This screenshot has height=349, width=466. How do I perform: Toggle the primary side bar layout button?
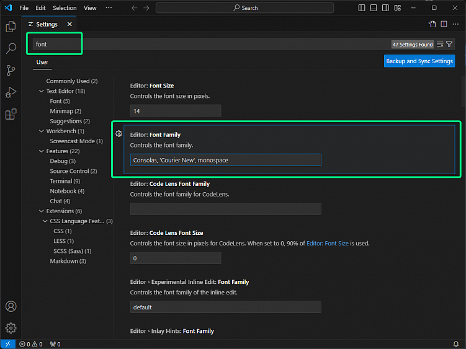pos(362,8)
